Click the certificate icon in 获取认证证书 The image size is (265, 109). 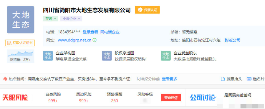[9, 43]
